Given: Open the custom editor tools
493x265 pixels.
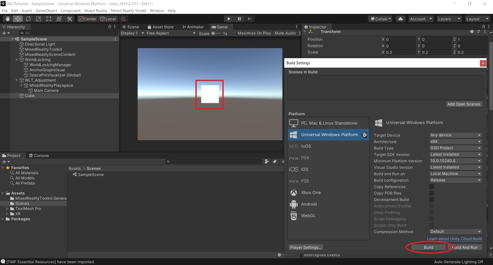Looking at the screenshot, I should pos(69,19).
